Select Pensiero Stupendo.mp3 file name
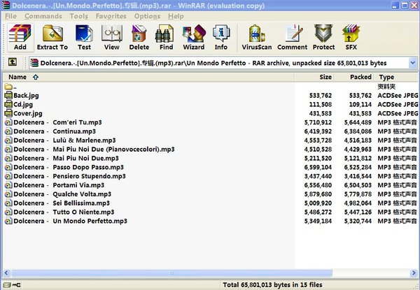 (69, 176)
